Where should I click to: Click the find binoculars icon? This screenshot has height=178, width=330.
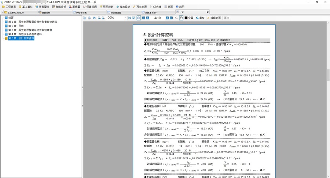click(94, 18)
